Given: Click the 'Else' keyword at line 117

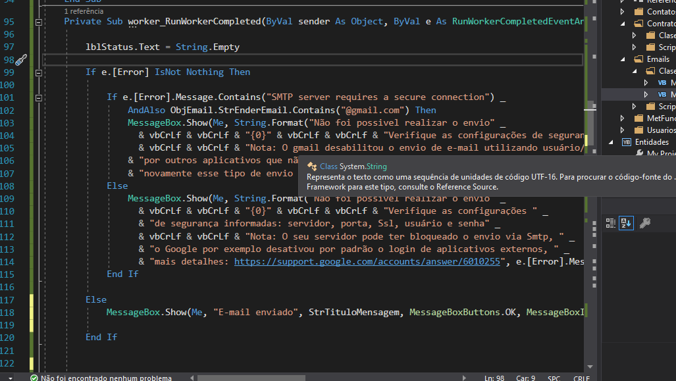Looking at the screenshot, I should click(95, 299).
